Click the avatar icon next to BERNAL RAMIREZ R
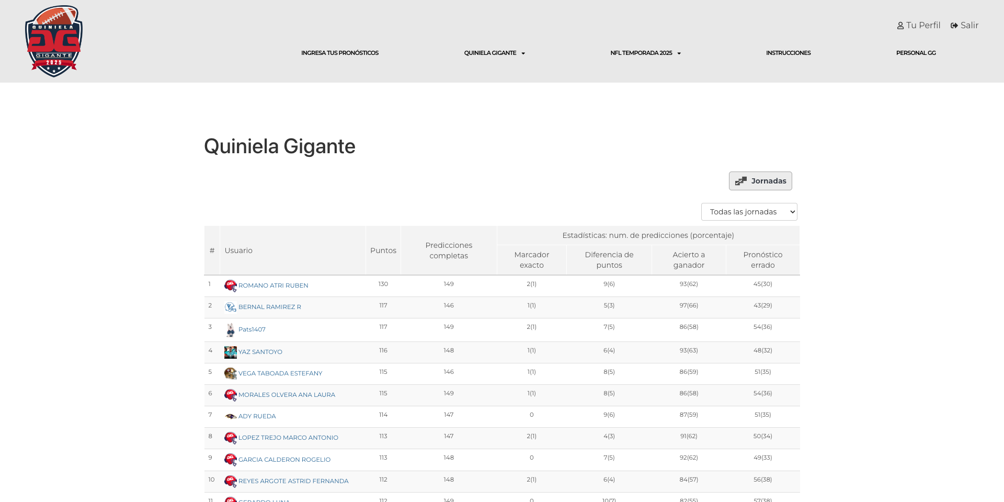Screen dimensions: 1004x502 pos(230,307)
